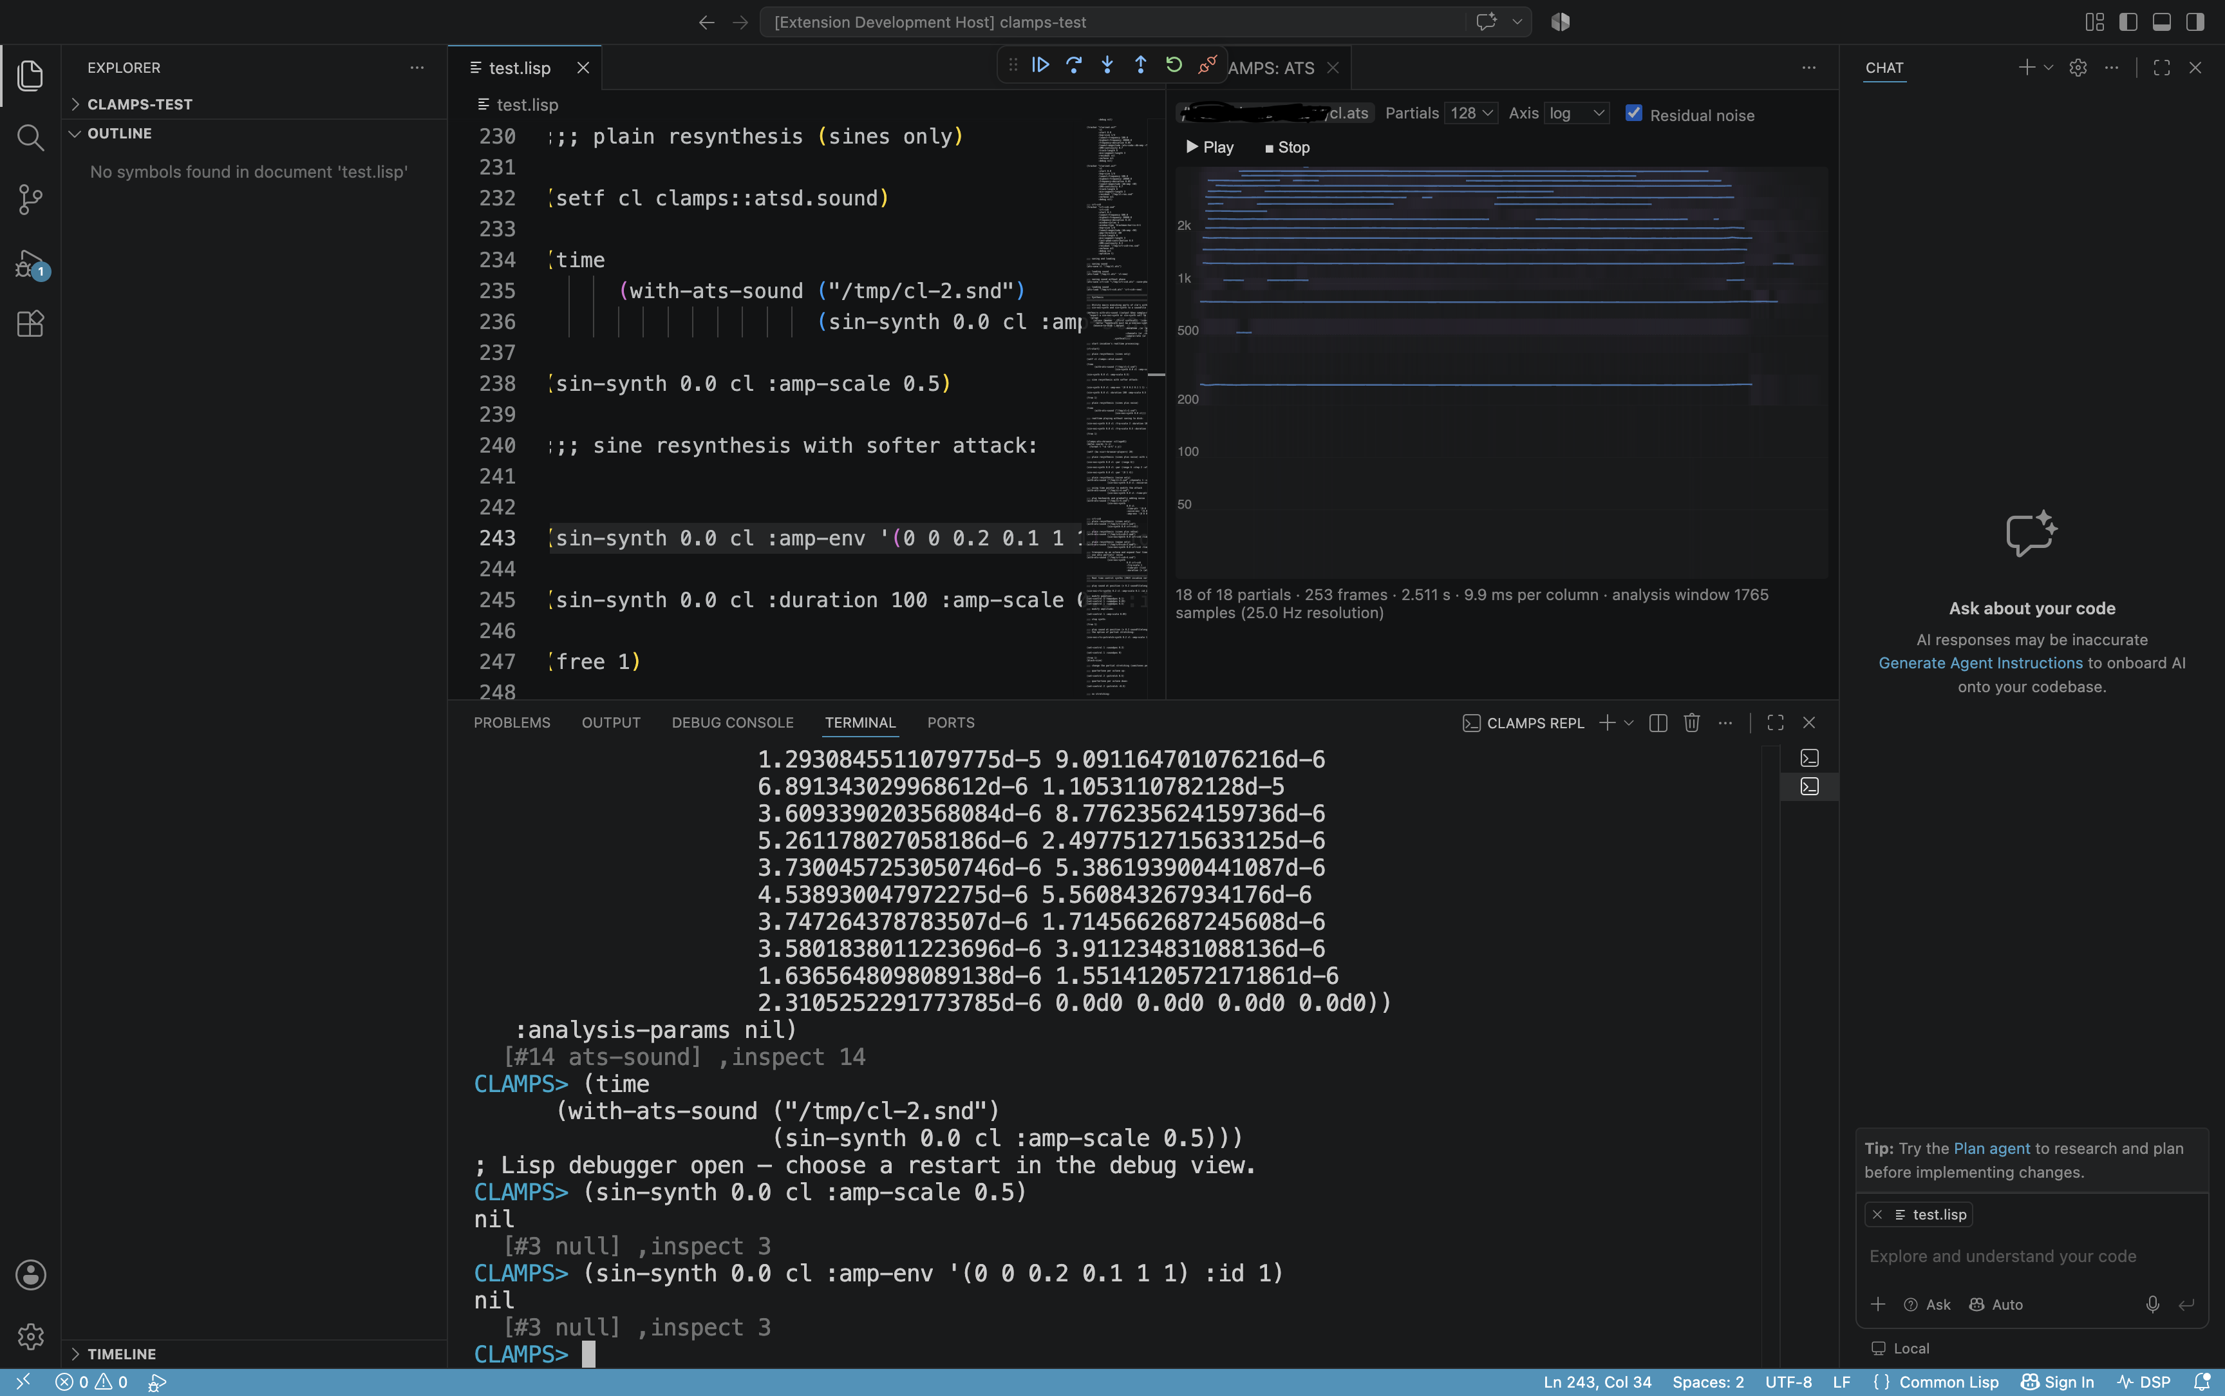2225x1396 pixels.
Task: Open the Partials 128 dropdown
Action: pos(1471,113)
